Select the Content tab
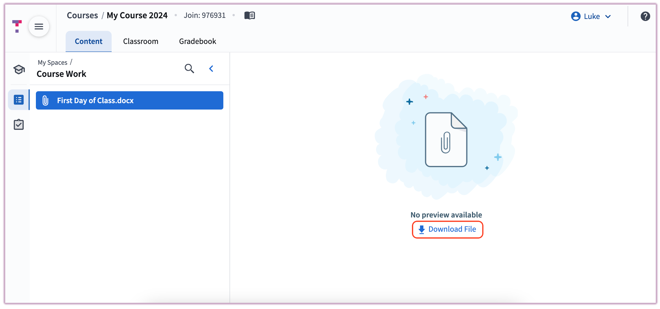Viewport: 660px width, 309px height. 88,41
